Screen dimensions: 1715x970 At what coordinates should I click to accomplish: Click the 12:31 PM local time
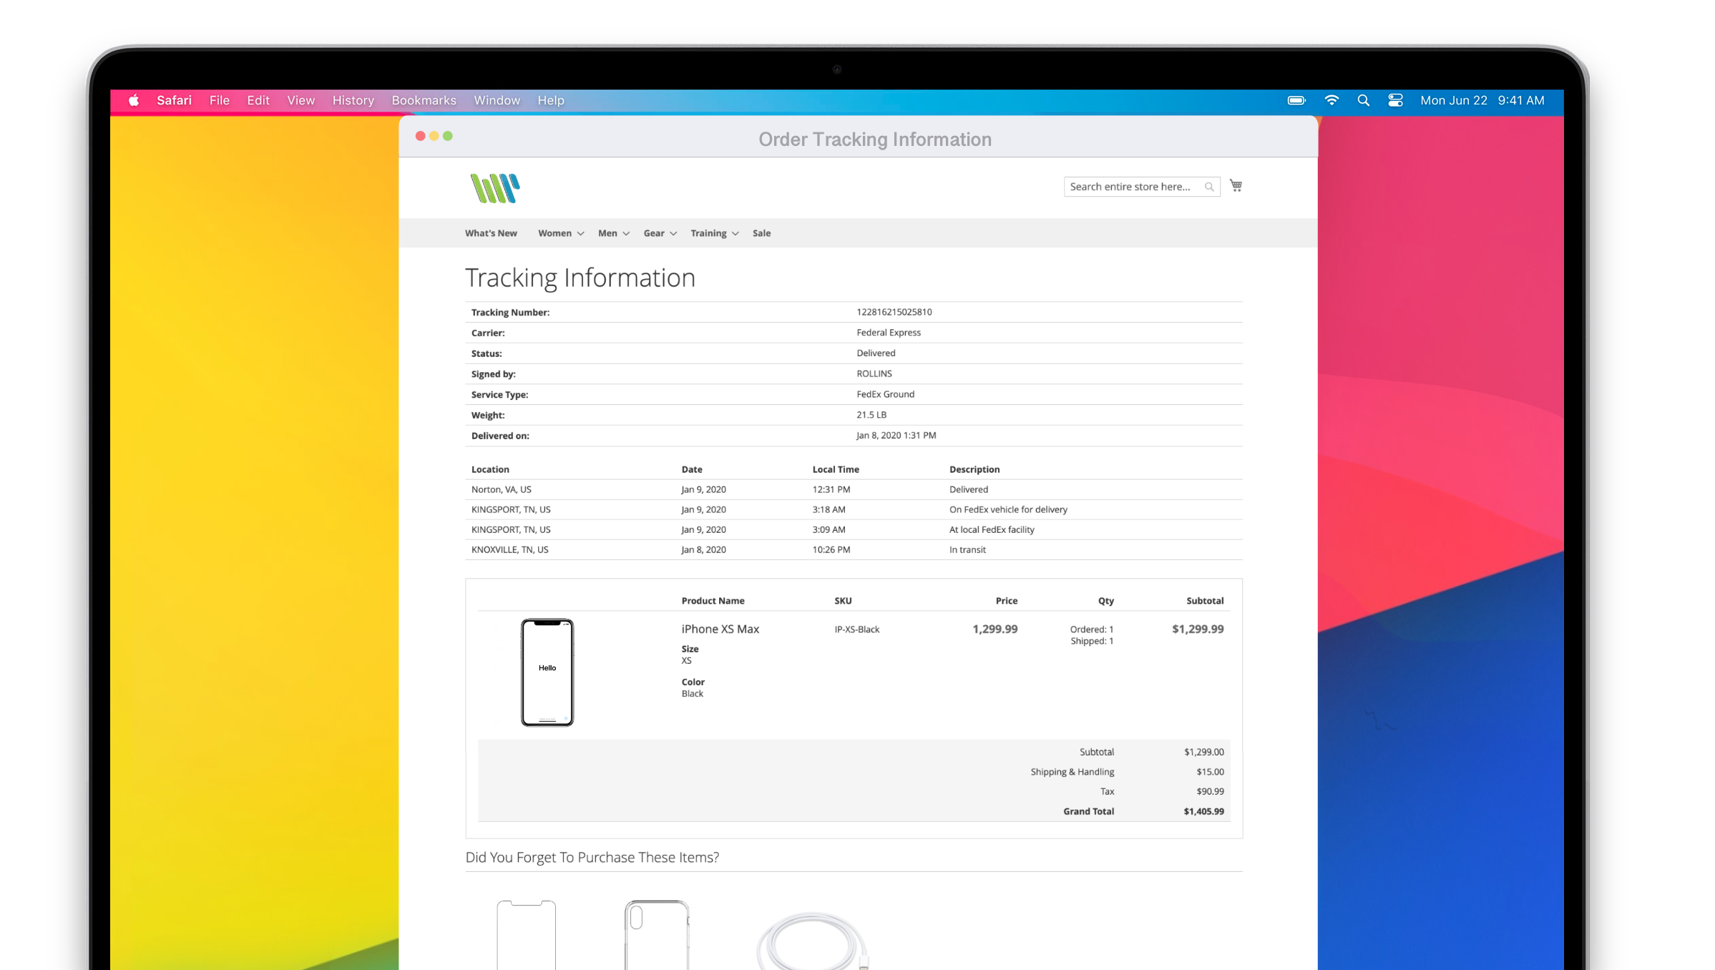click(x=831, y=489)
